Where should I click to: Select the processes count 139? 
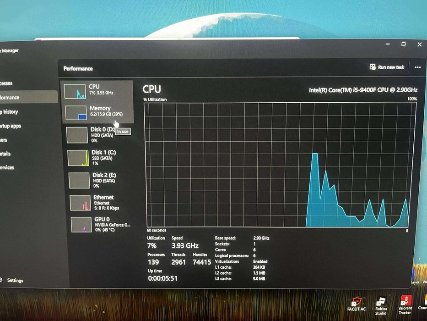153,262
